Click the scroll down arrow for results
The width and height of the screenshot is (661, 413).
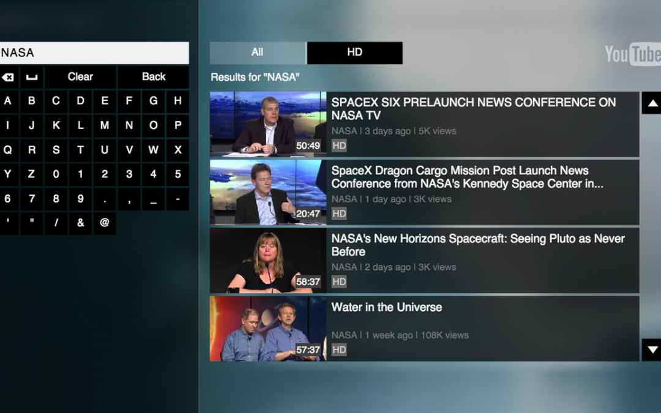(x=652, y=350)
